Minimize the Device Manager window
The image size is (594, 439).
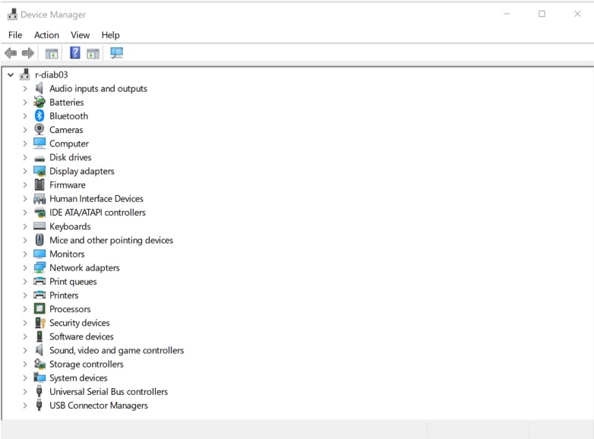click(507, 14)
